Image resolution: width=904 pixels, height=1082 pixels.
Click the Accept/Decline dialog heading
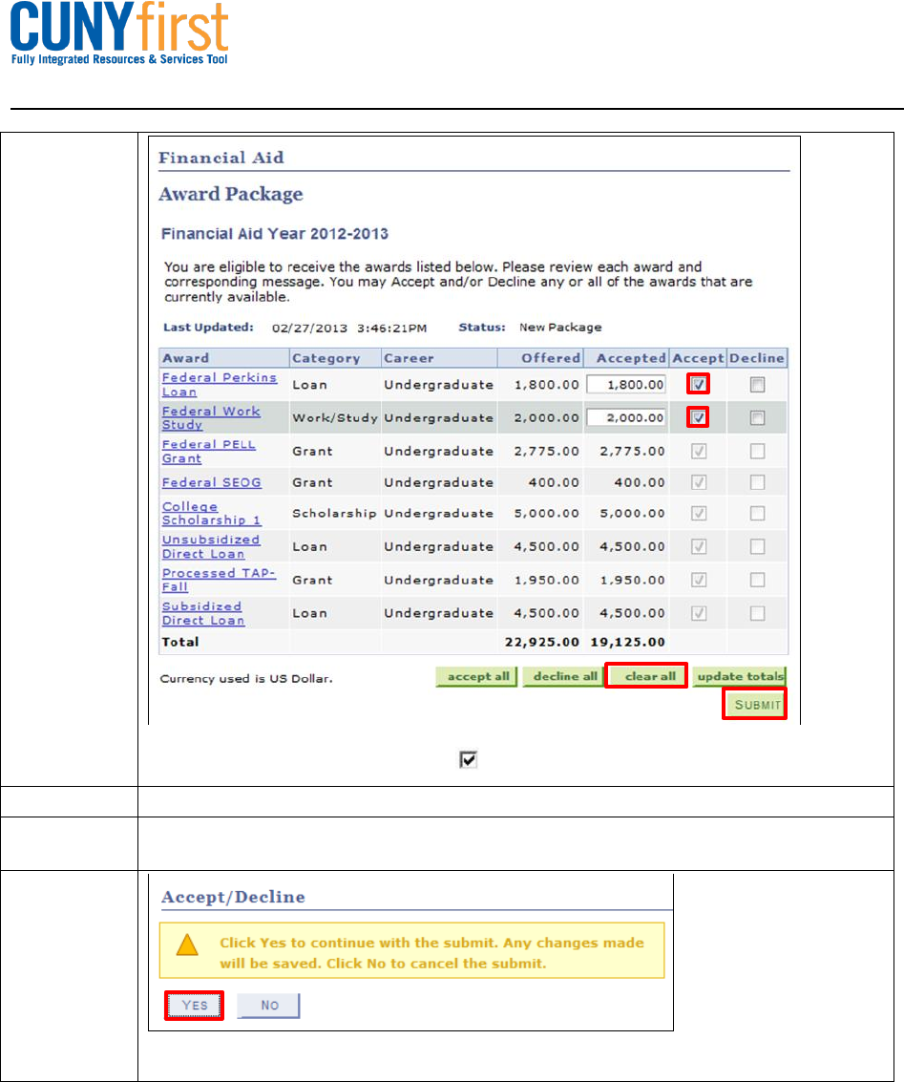click(233, 897)
